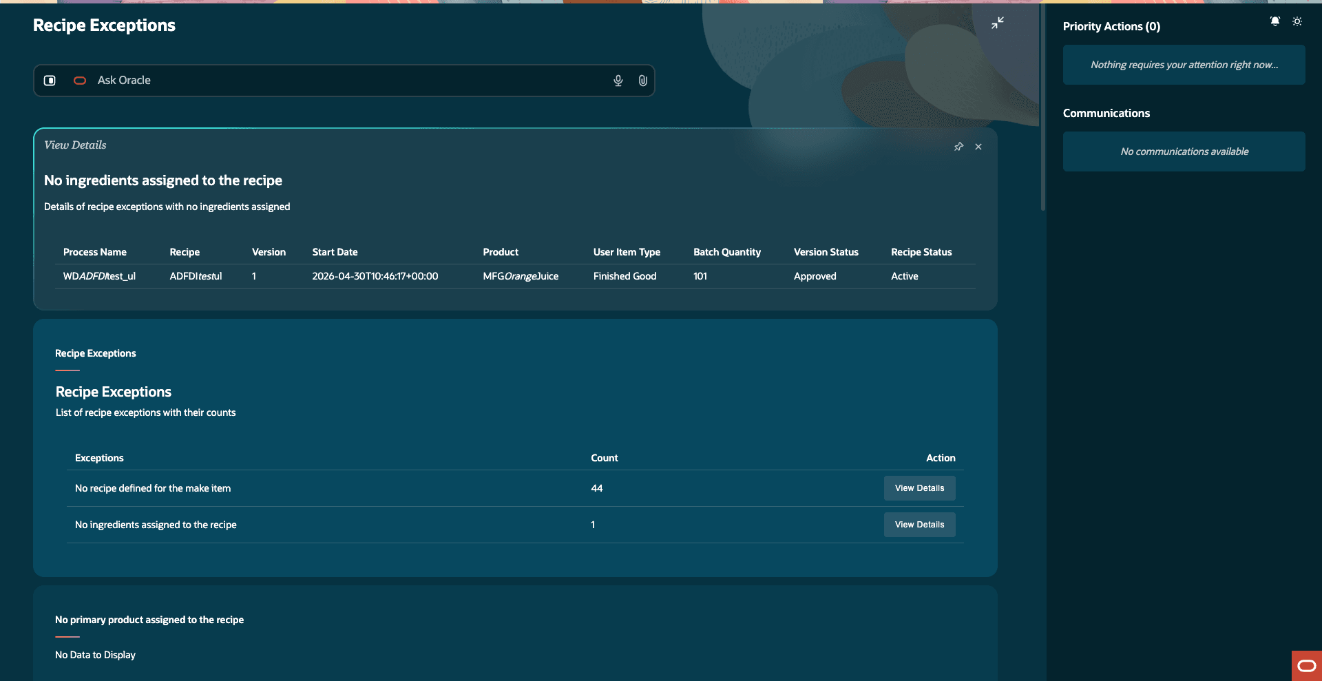Click the MFGOrangeJuice product cell
Screen dimensions: 1322x681
[x=521, y=276]
